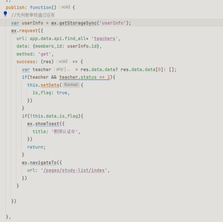This screenshot has width=223, height=222.
Task: Click 'request' in wx.request call
Action: click(x=28, y=31)
